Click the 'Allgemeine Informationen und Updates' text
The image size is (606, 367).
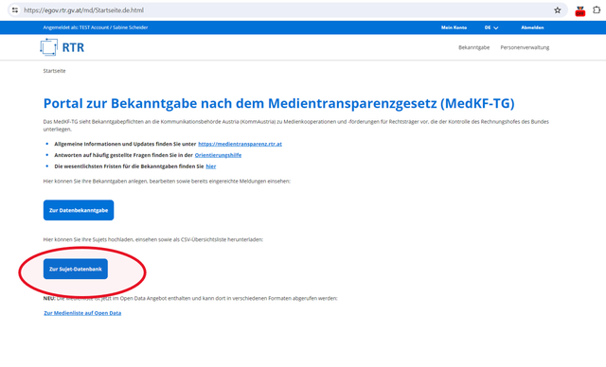[125, 144]
